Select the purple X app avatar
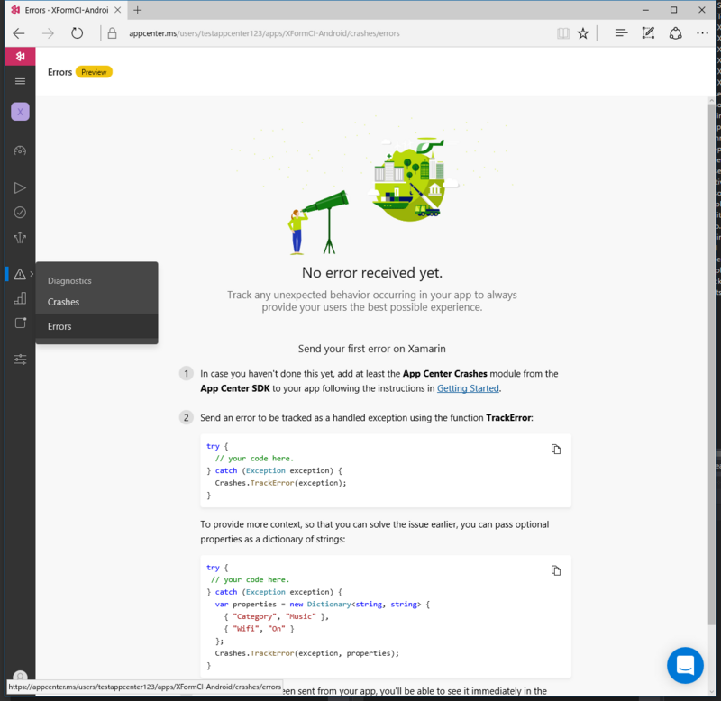Viewport: 721px width, 701px height. (x=20, y=112)
